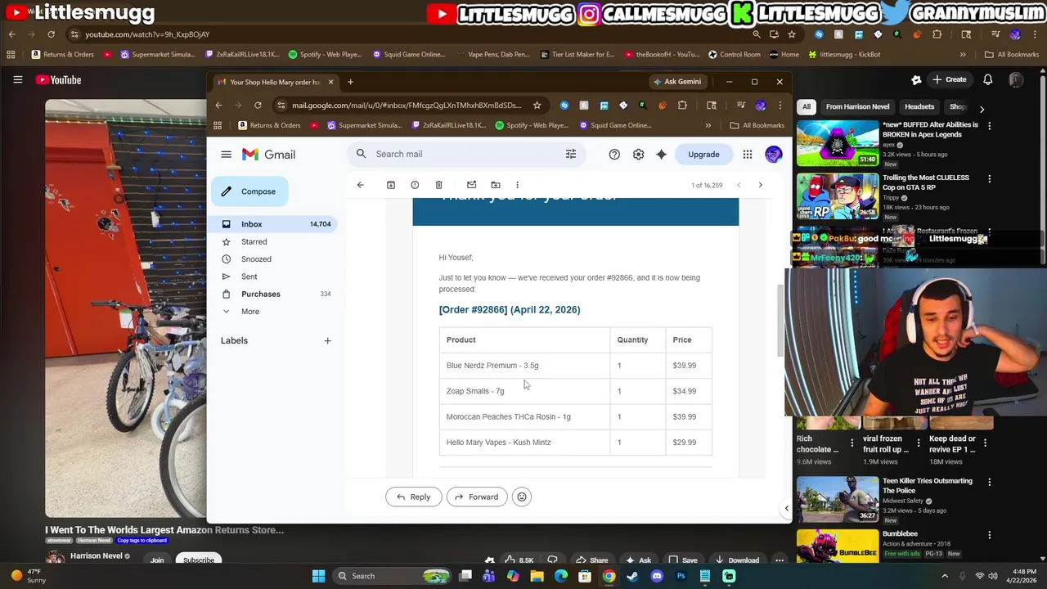1047x589 pixels.
Task: Delete this email with trash icon
Action: (438, 185)
